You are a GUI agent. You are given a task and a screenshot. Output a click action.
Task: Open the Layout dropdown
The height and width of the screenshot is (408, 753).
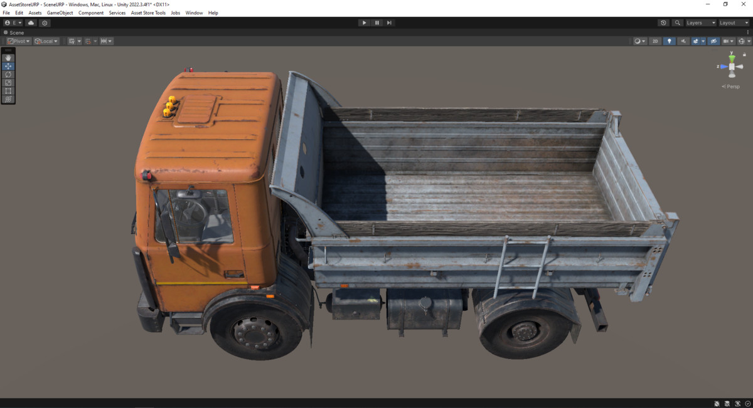731,23
